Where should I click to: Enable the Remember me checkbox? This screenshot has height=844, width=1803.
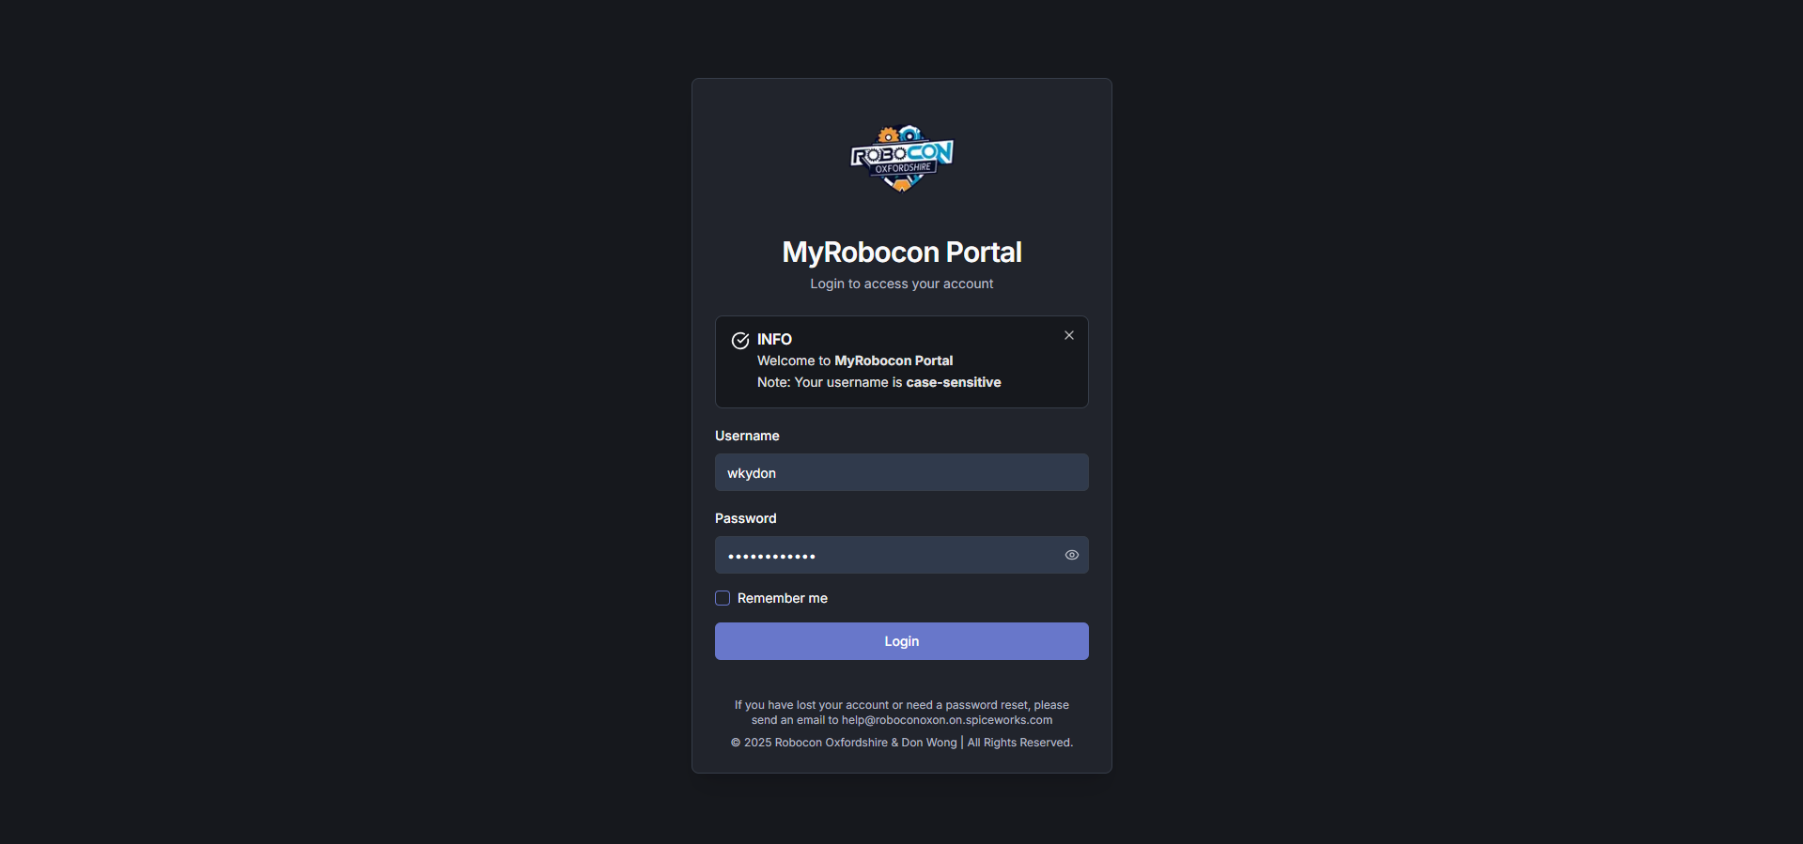(x=723, y=598)
